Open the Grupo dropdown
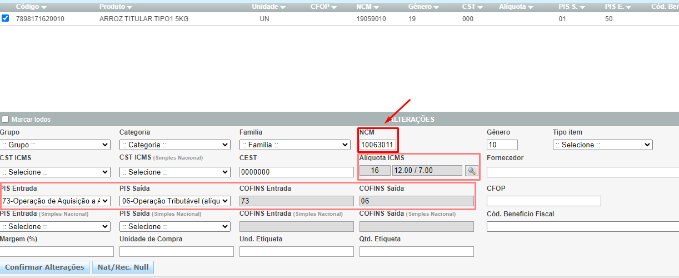 tap(55, 145)
